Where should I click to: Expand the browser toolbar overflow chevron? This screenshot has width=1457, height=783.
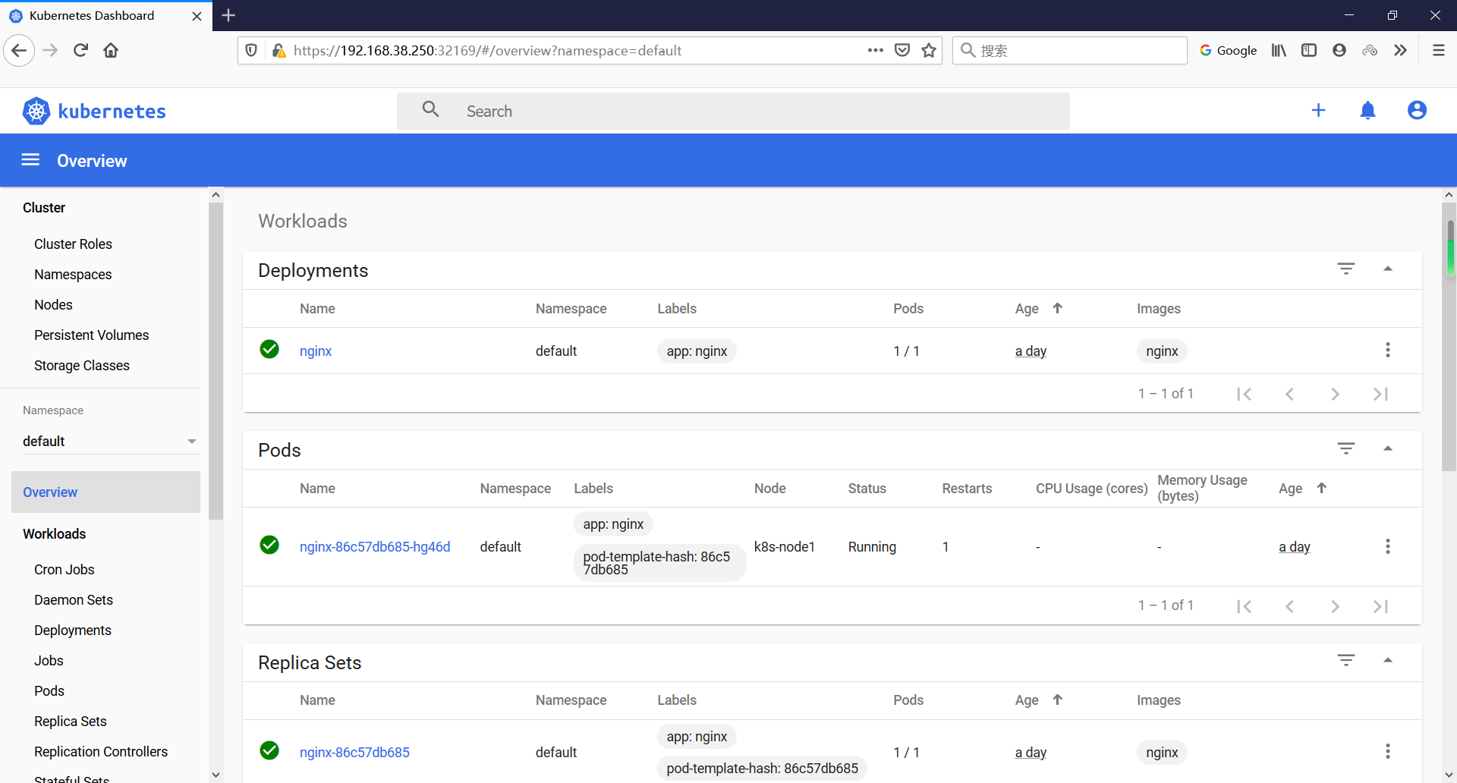[x=1400, y=51]
